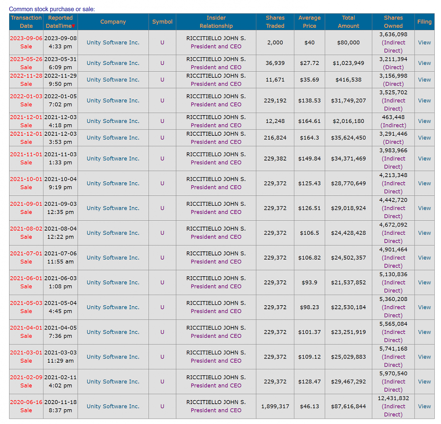Viewport: 441px width, 424px height.
Task: Click the U symbol in 2022-11-28 row
Action: (x=162, y=79)
